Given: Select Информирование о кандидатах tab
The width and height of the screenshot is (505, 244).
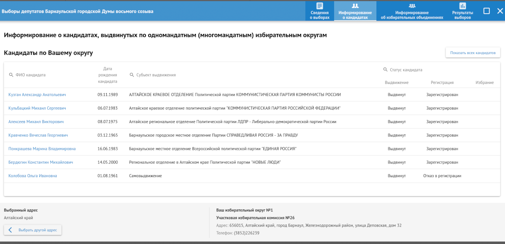Looking at the screenshot, I should coord(355,11).
